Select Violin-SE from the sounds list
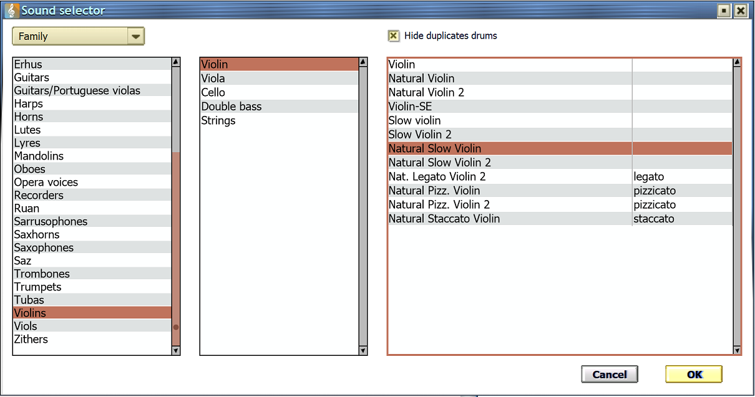This screenshot has width=755, height=397. tap(410, 107)
